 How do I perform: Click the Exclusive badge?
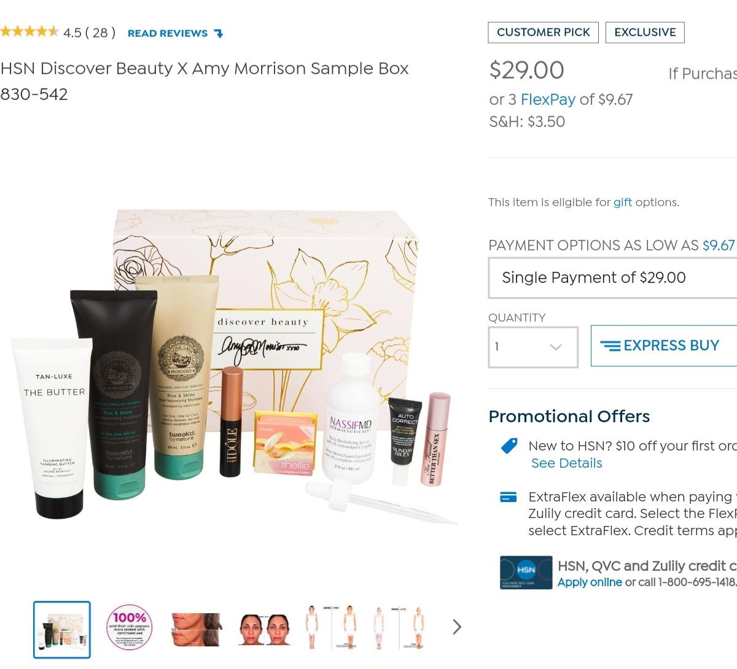(x=645, y=33)
